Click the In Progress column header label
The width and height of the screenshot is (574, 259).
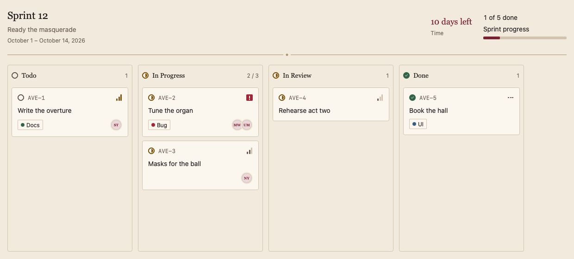click(x=168, y=75)
